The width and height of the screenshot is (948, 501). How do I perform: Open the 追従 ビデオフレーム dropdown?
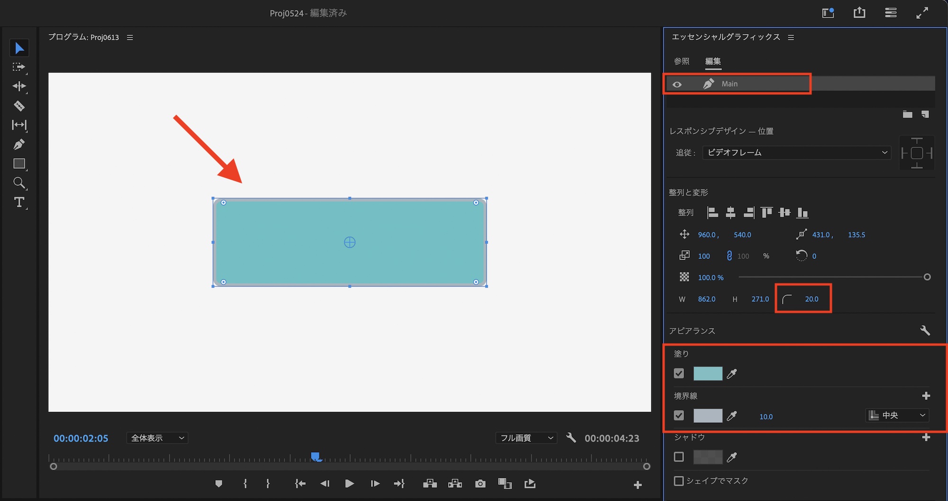796,153
